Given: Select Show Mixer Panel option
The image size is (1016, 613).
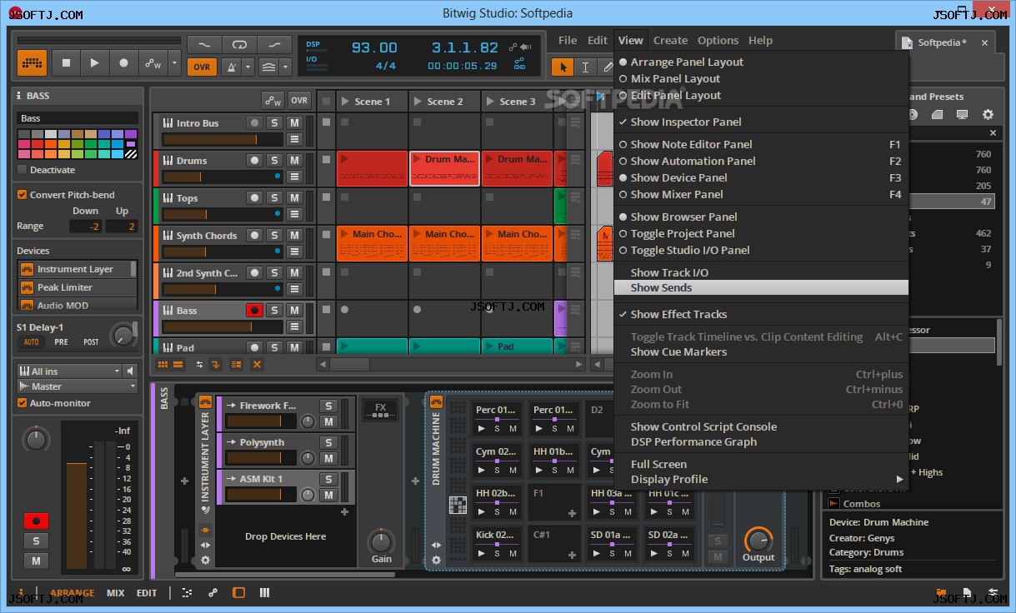Looking at the screenshot, I should (x=761, y=194).
